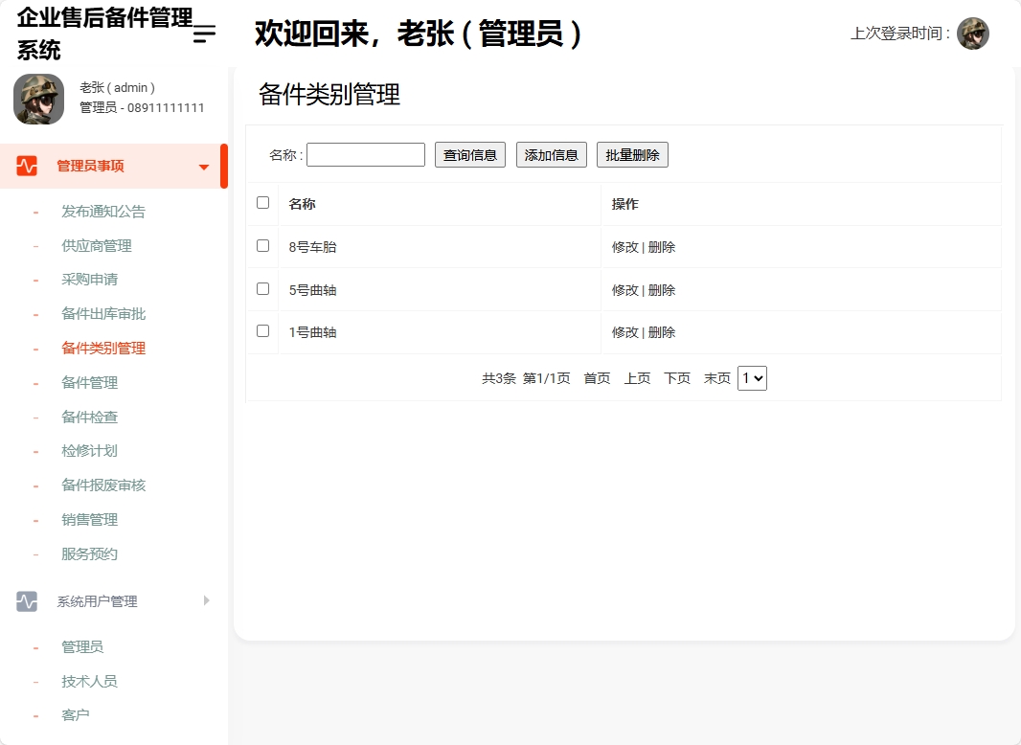This screenshot has height=745, width=1021.
Task: Check the select-all checkbox in table header
Action: [261, 202]
